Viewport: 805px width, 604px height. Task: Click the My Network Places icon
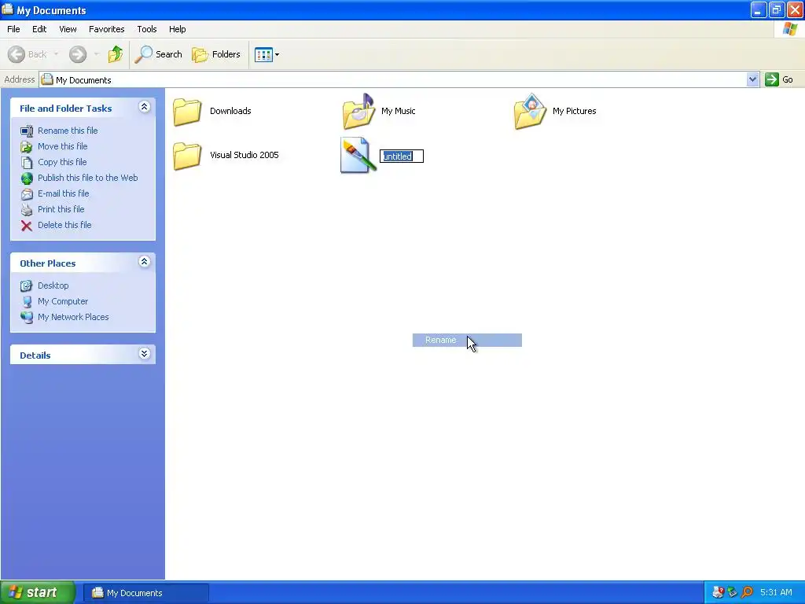tap(27, 318)
